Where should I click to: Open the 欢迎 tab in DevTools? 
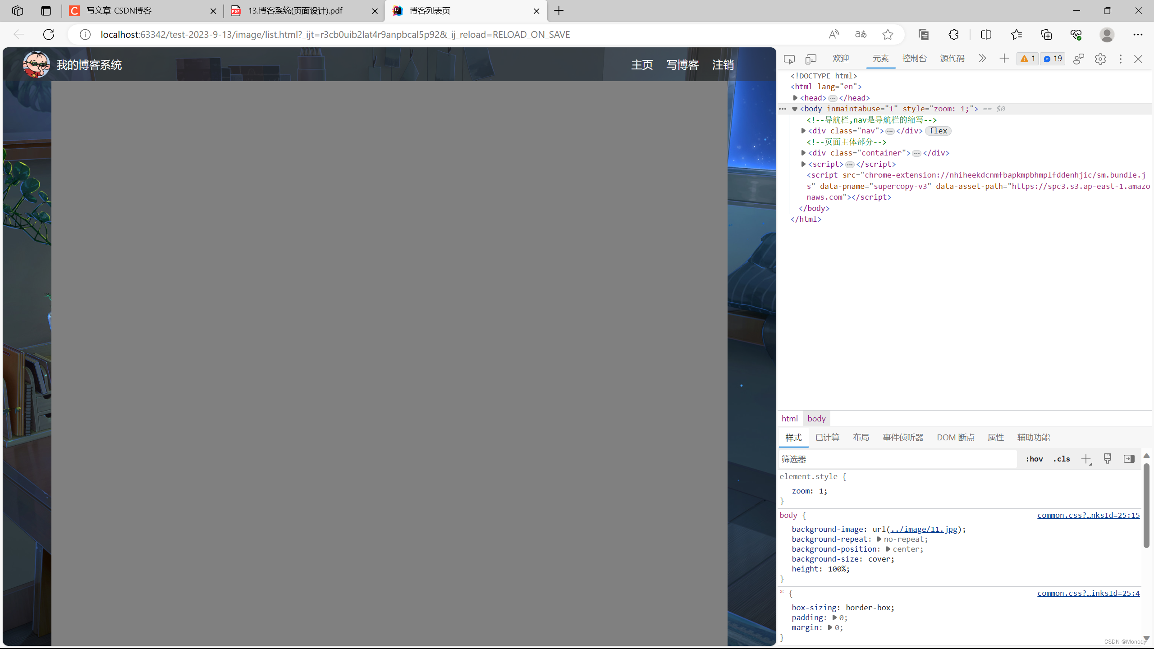click(841, 59)
